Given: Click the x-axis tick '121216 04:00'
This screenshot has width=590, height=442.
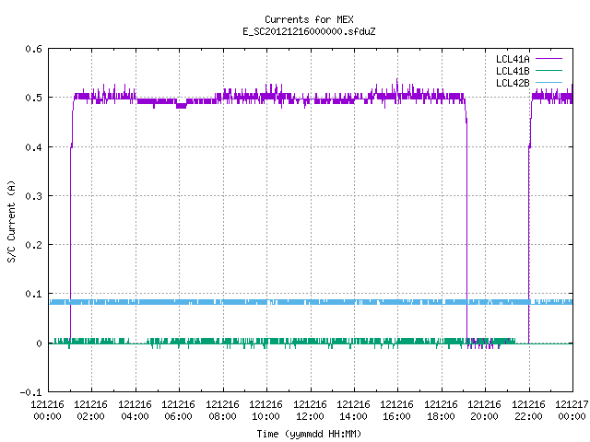Looking at the screenshot, I should 135,411.
